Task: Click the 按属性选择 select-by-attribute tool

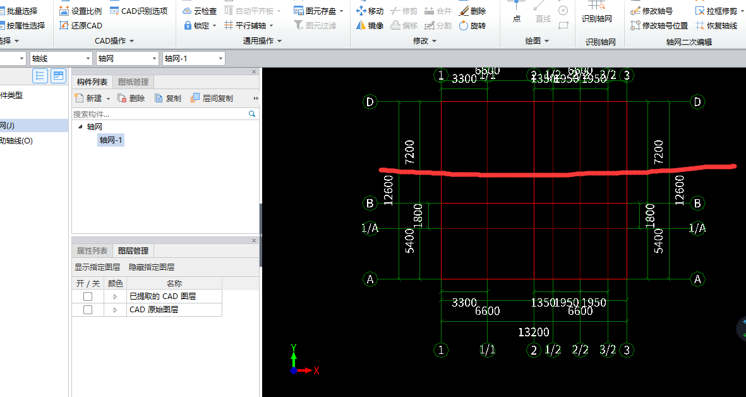Action: coord(23,26)
